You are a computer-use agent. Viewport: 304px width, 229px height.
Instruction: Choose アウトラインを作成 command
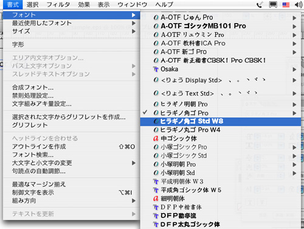(72, 146)
